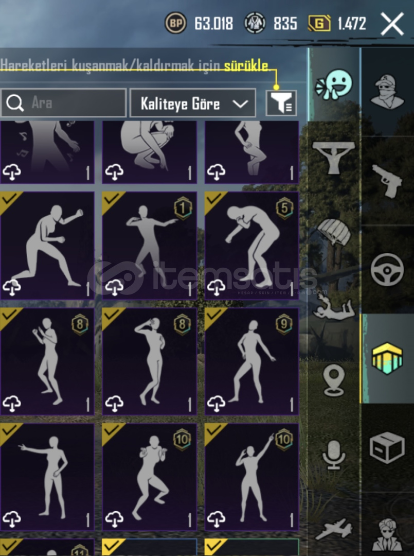Select the skydiving pose category
The image size is (414, 556).
(x=333, y=307)
